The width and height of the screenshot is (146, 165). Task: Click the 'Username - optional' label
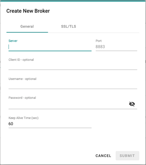coord(23,79)
